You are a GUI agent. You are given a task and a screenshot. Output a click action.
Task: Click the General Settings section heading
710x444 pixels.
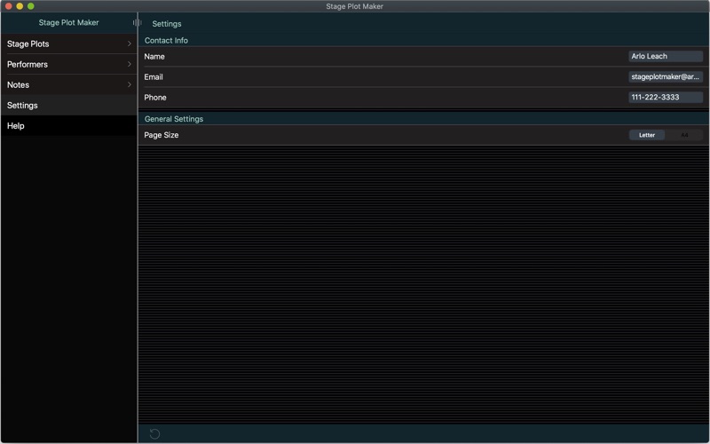174,119
